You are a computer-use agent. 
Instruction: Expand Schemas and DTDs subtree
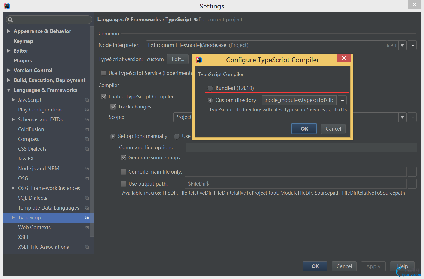click(13, 119)
